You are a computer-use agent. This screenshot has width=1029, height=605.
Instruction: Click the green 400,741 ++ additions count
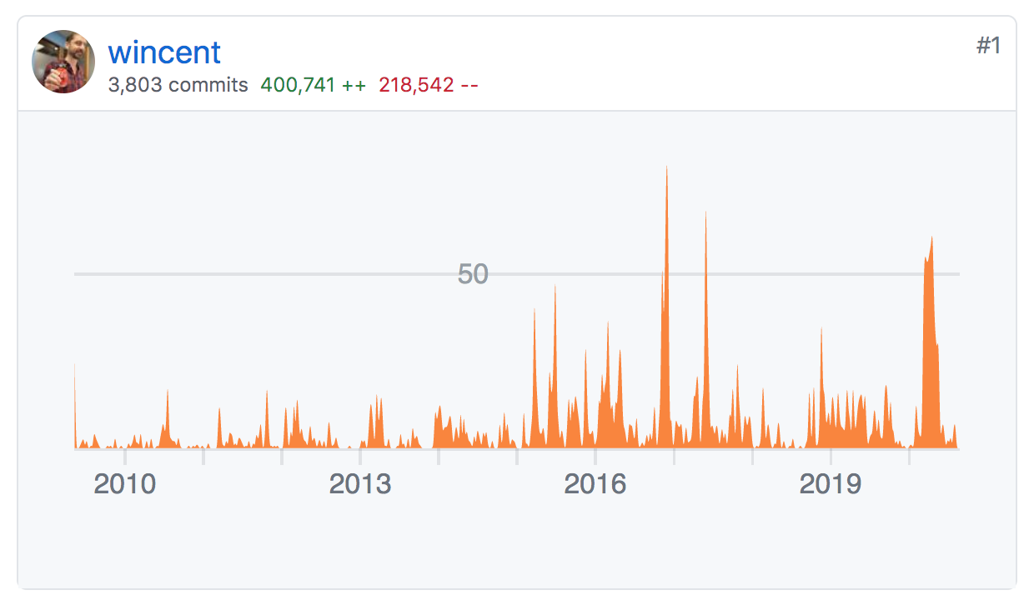point(312,84)
